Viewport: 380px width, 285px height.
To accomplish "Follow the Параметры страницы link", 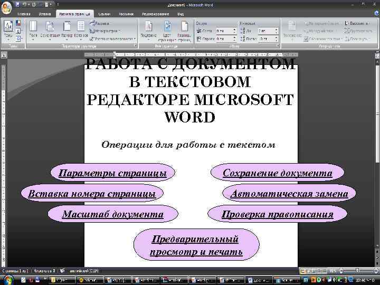I will (112, 173).
